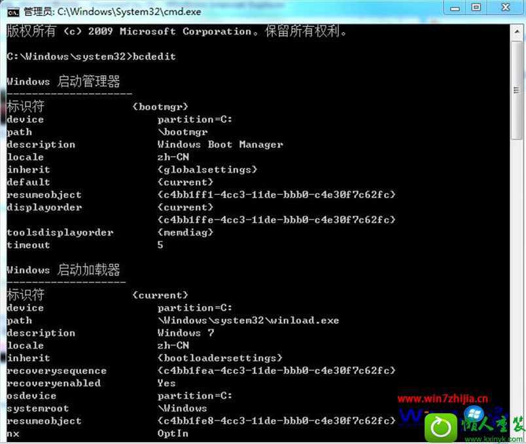This screenshot has width=526, height=444.
Task: Select the \Windows\system32\winload.exe path
Action: (x=249, y=320)
